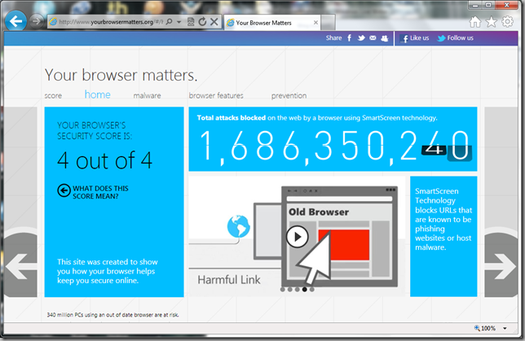Viewport: 525px width, 341px height.
Task: Go to next panel with right arrow
Action: pos(501,266)
